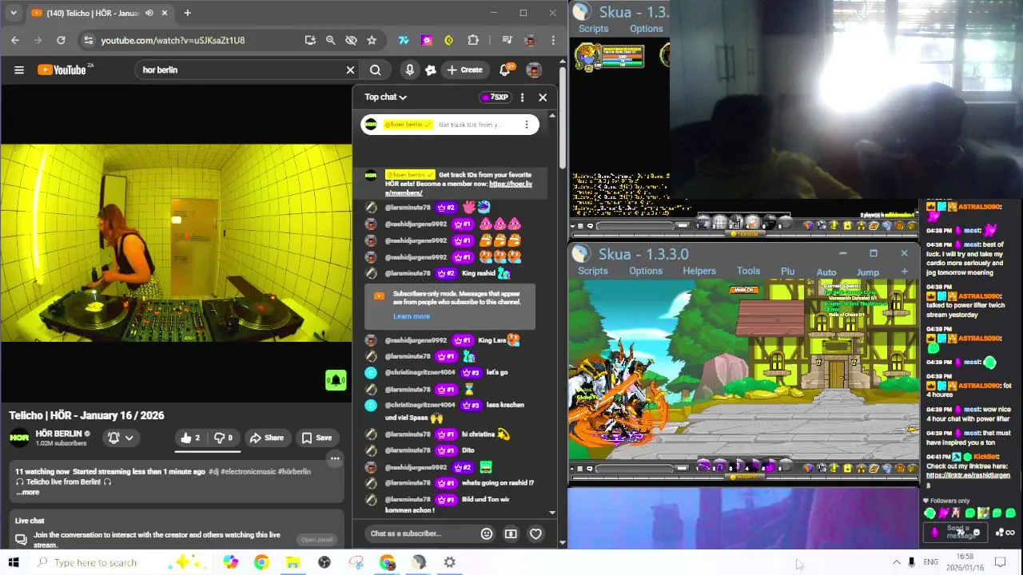1023x575 pixels.
Task: Show hidden system tray icons chevron
Action: point(896,562)
